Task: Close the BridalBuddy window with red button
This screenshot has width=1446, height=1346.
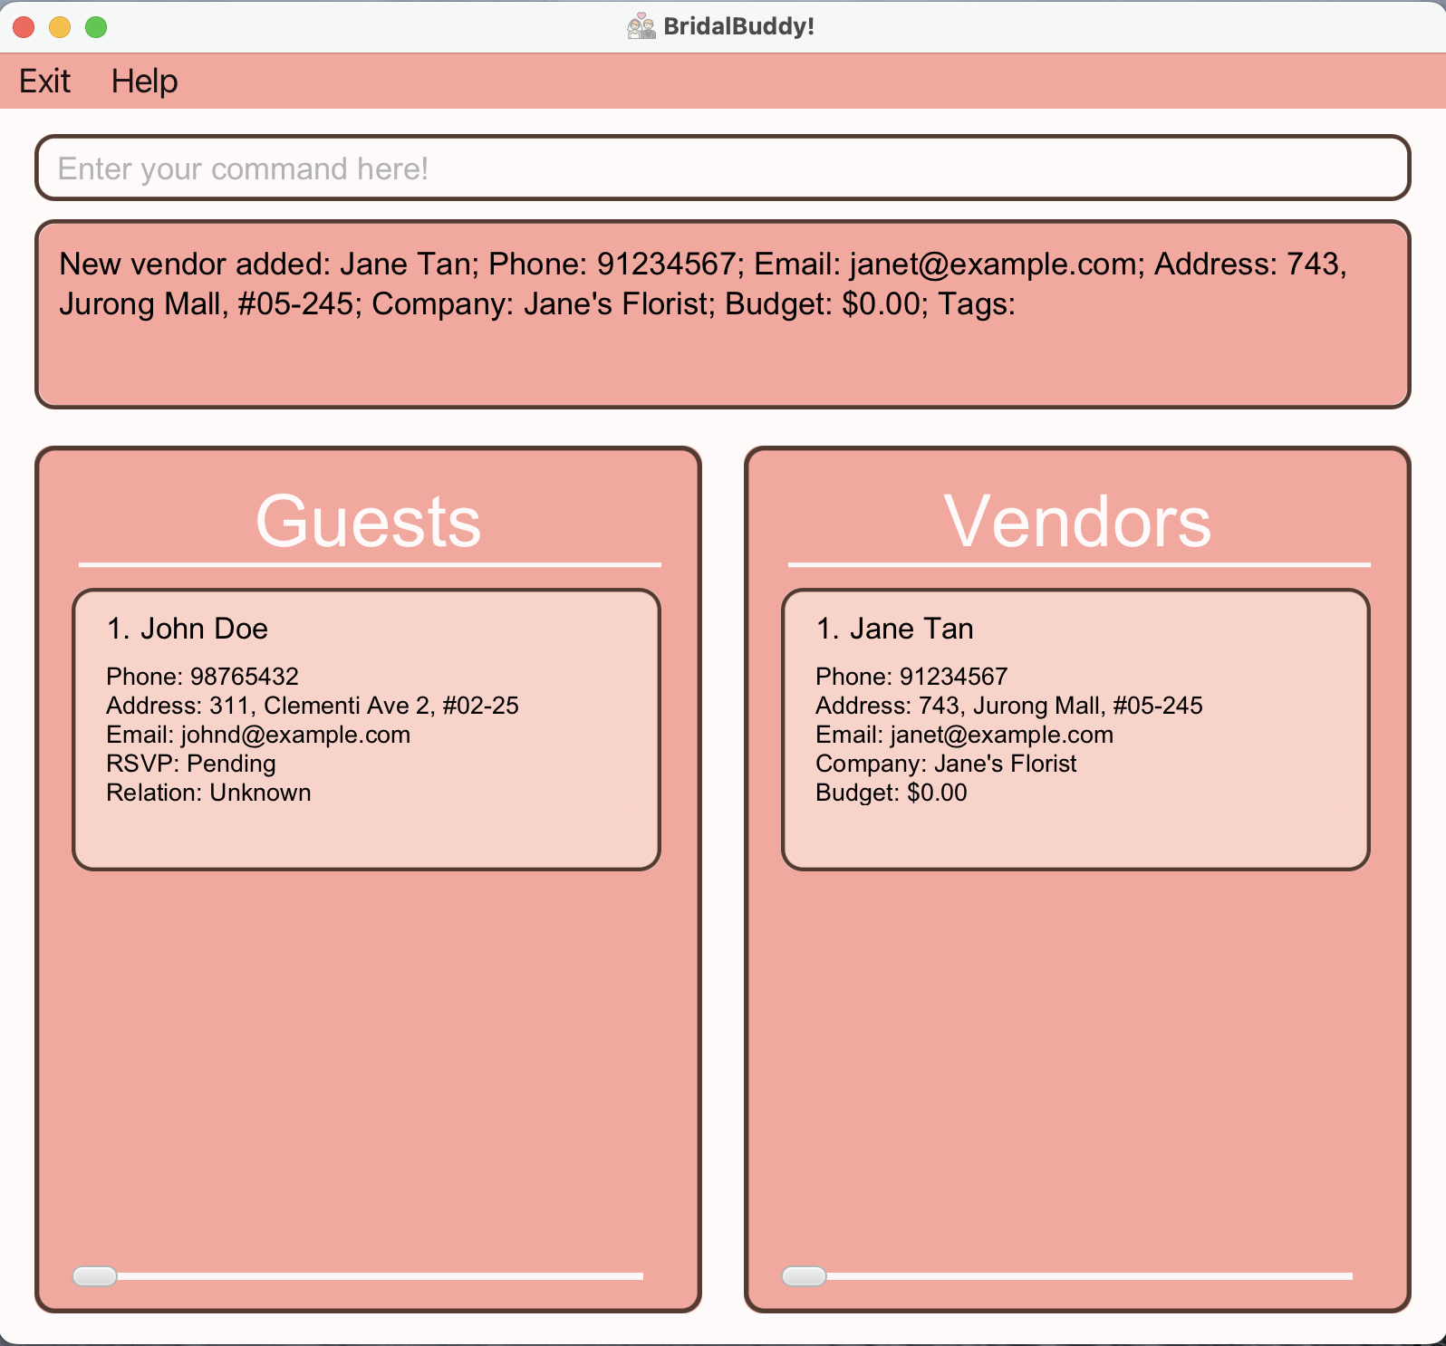Action: [24, 27]
